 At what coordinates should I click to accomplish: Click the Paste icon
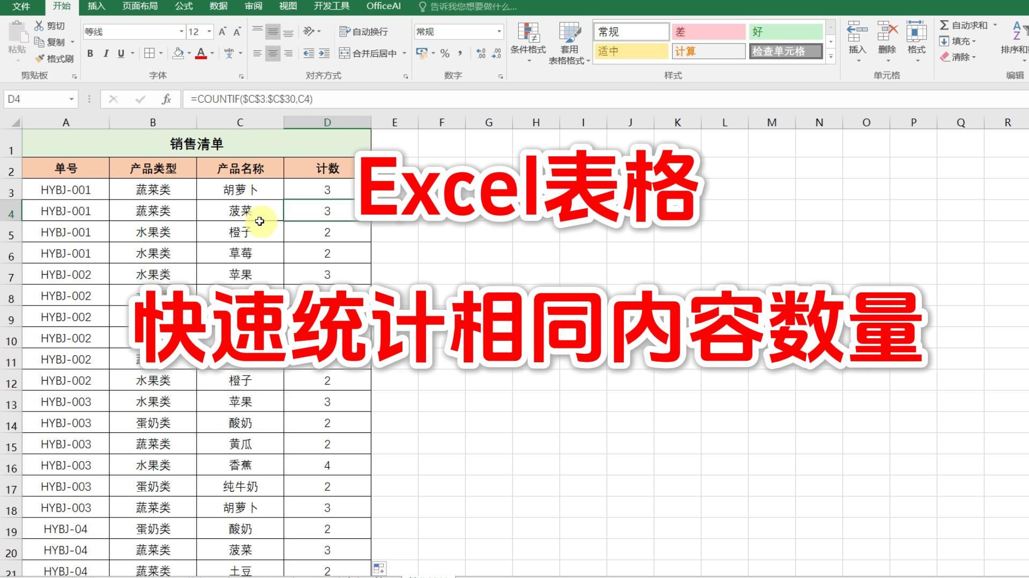pos(17,32)
